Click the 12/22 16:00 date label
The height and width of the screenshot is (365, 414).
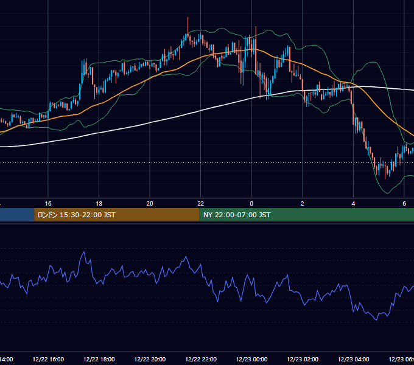pos(48,359)
